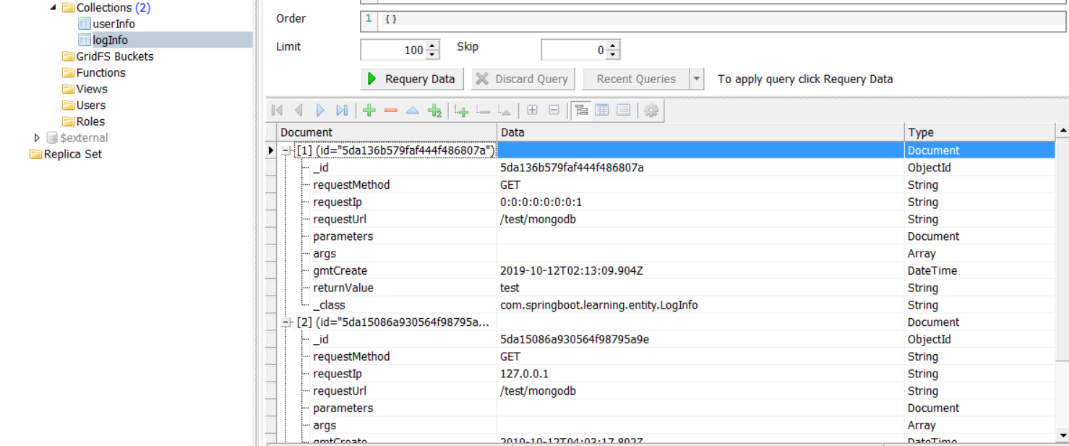This screenshot has width=1069, height=446.
Task: Select the parameters field in document [1]
Action: tap(343, 236)
